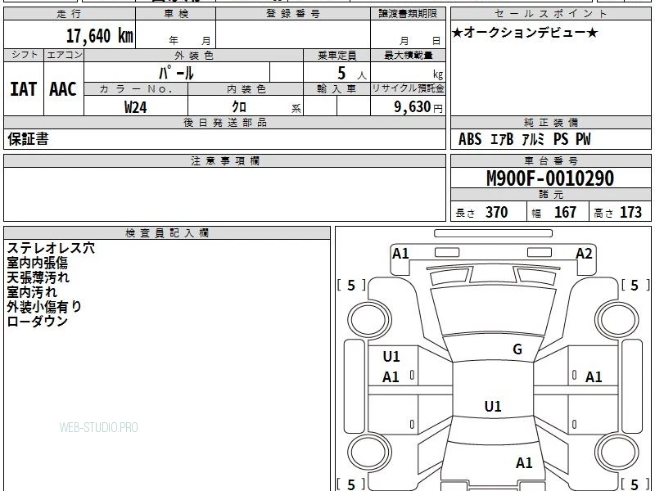The width and height of the screenshot is (655, 491).
Task: Select the アルミ equipment item
Action: tap(534, 139)
